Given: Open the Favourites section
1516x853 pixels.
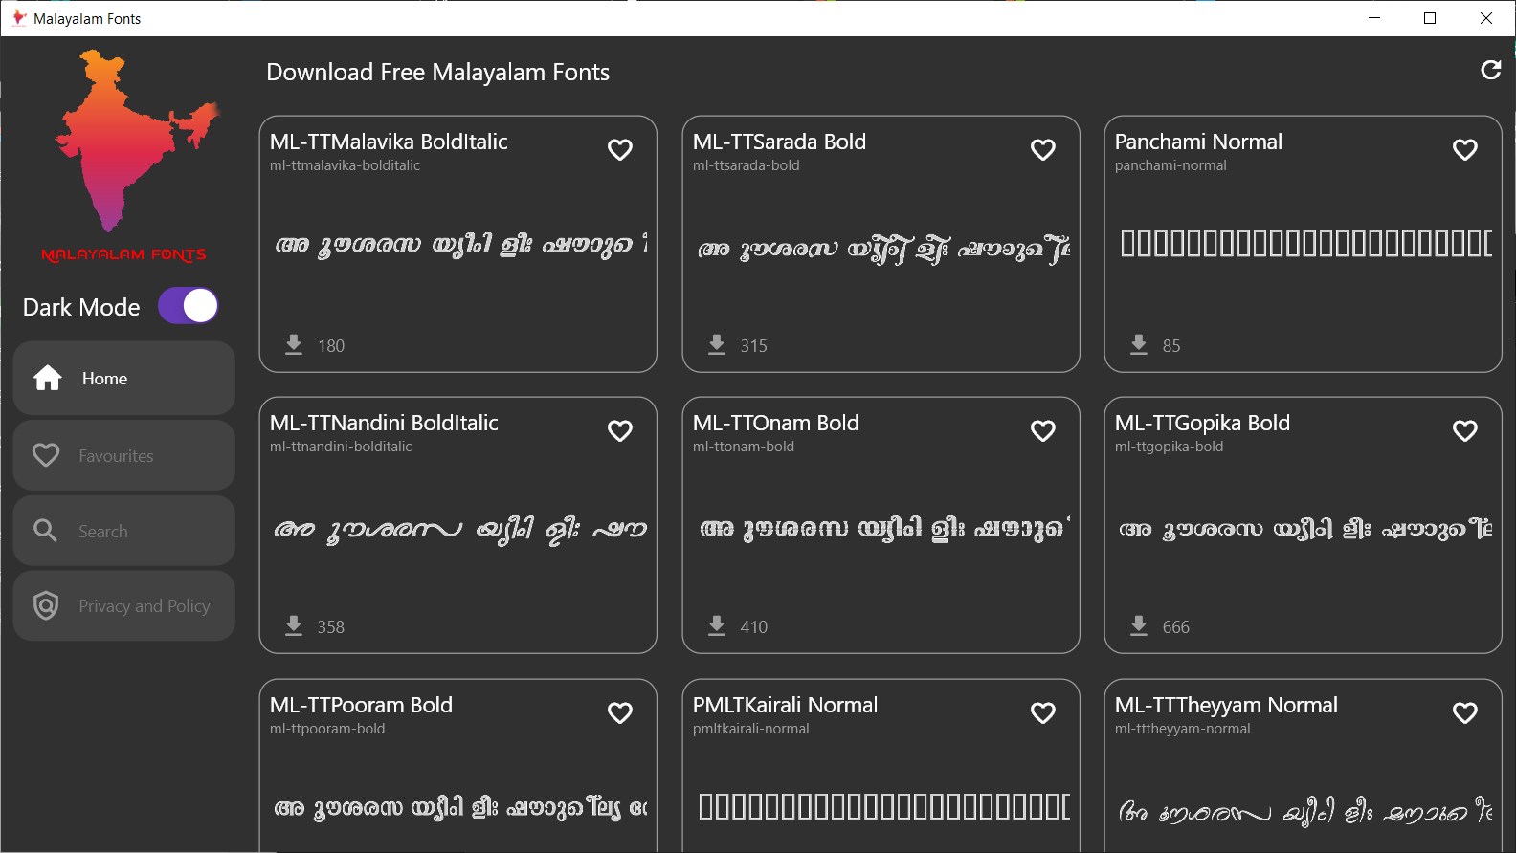Looking at the screenshot, I should (x=124, y=456).
